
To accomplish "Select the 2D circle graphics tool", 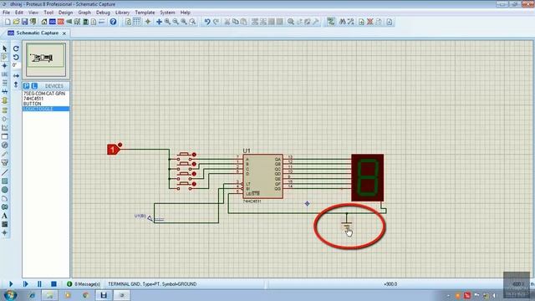I will pyautogui.click(x=5, y=190).
